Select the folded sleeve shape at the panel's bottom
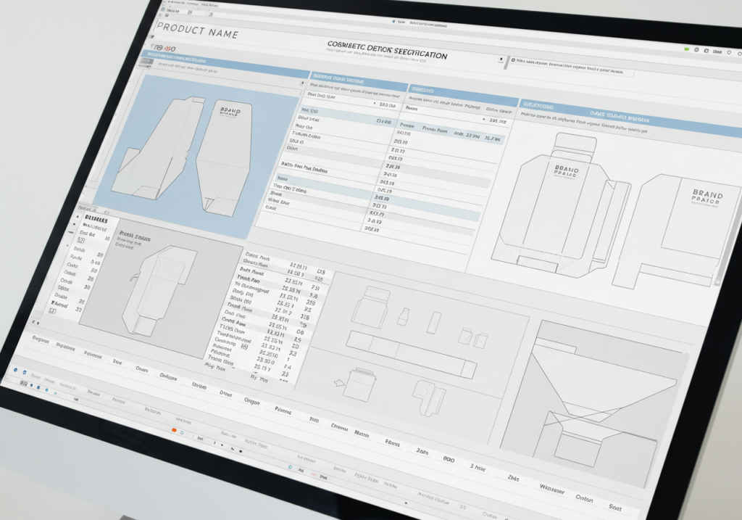This screenshot has height=520, width=742. (x=429, y=398)
